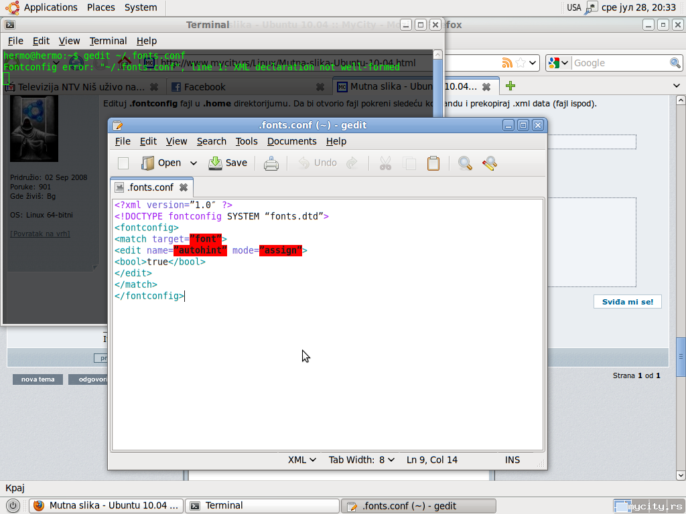Image resolution: width=686 pixels, height=514 pixels.
Task: Switch to Televizija NTV Niš tab
Action: point(81,87)
